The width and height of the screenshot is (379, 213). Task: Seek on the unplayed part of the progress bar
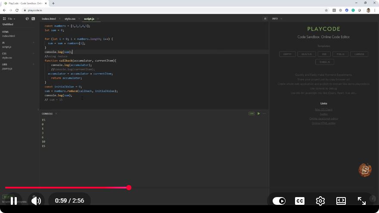click(252, 188)
